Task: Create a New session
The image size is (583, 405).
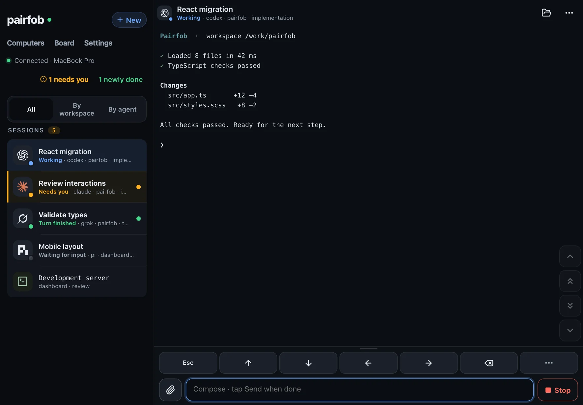Action: pyautogui.click(x=129, y=20)
